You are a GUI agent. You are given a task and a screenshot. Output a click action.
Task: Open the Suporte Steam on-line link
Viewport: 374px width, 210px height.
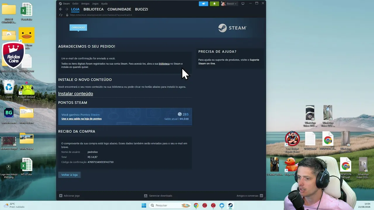[x=229, y=62]
